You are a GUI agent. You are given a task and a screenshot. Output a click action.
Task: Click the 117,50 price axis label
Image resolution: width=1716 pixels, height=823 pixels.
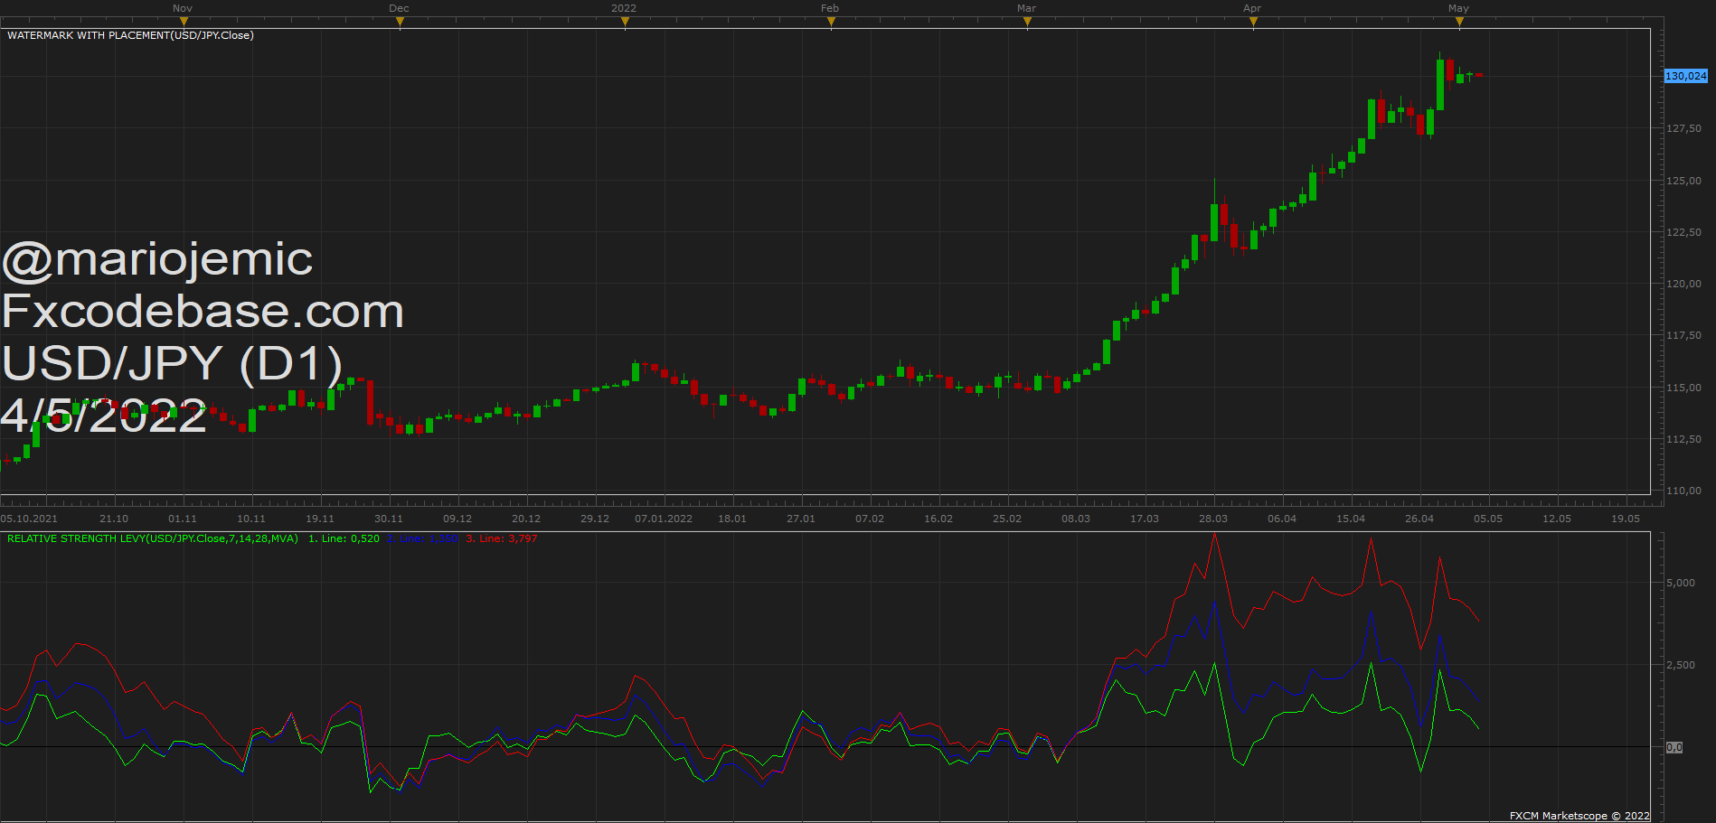[1683, 335]
